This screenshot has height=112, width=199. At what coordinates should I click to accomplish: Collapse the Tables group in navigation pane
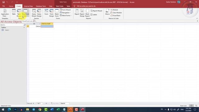click(x=24, y=27)
